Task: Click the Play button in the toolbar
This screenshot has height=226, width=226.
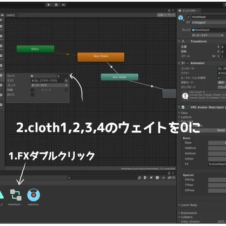Action: click(x=49, y=5)
